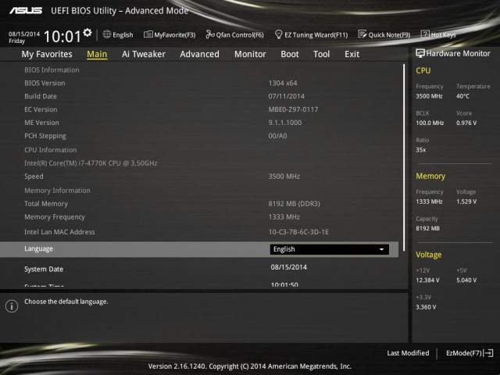Switch to EzMode(F7)

[463, 353]
